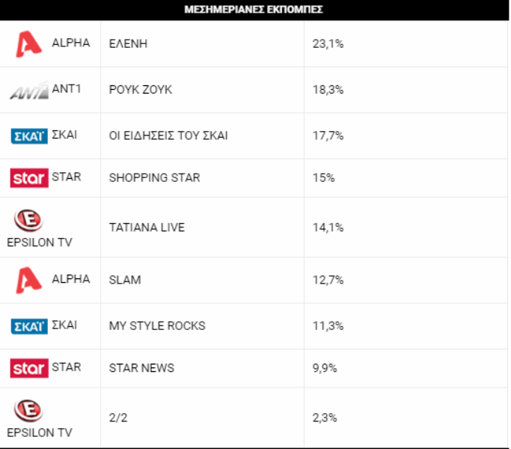Viewport: 511px width, 449px height.
Task: Click the Epsilon logo beside 2/2
Action: pyautogui.click(x=28, y=411)
